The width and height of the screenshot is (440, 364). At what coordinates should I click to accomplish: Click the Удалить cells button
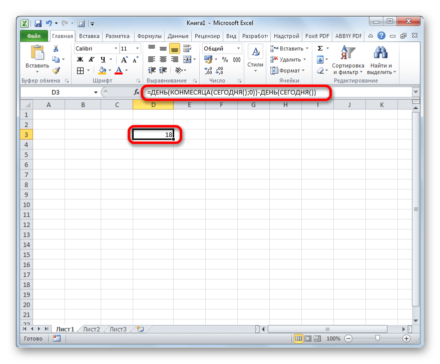click(x=288, y=59)
